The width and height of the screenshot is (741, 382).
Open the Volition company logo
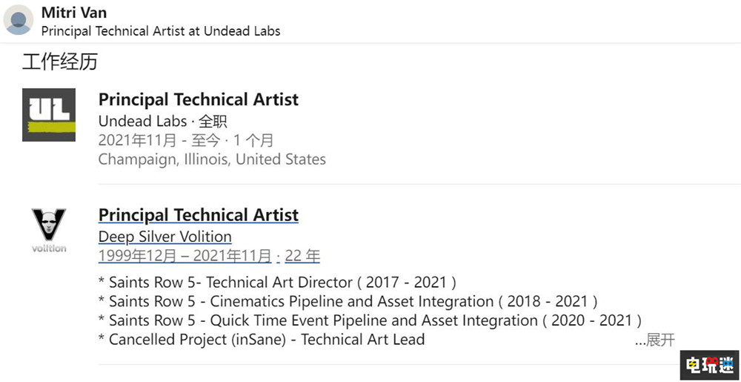[49, 230]
